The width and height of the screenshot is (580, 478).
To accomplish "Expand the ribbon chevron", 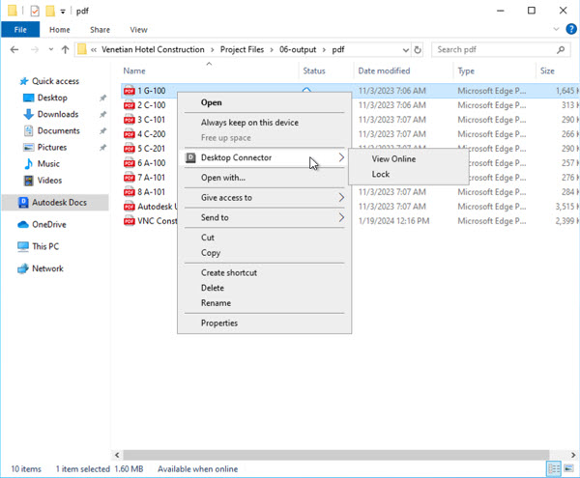I will pos(556,29).
